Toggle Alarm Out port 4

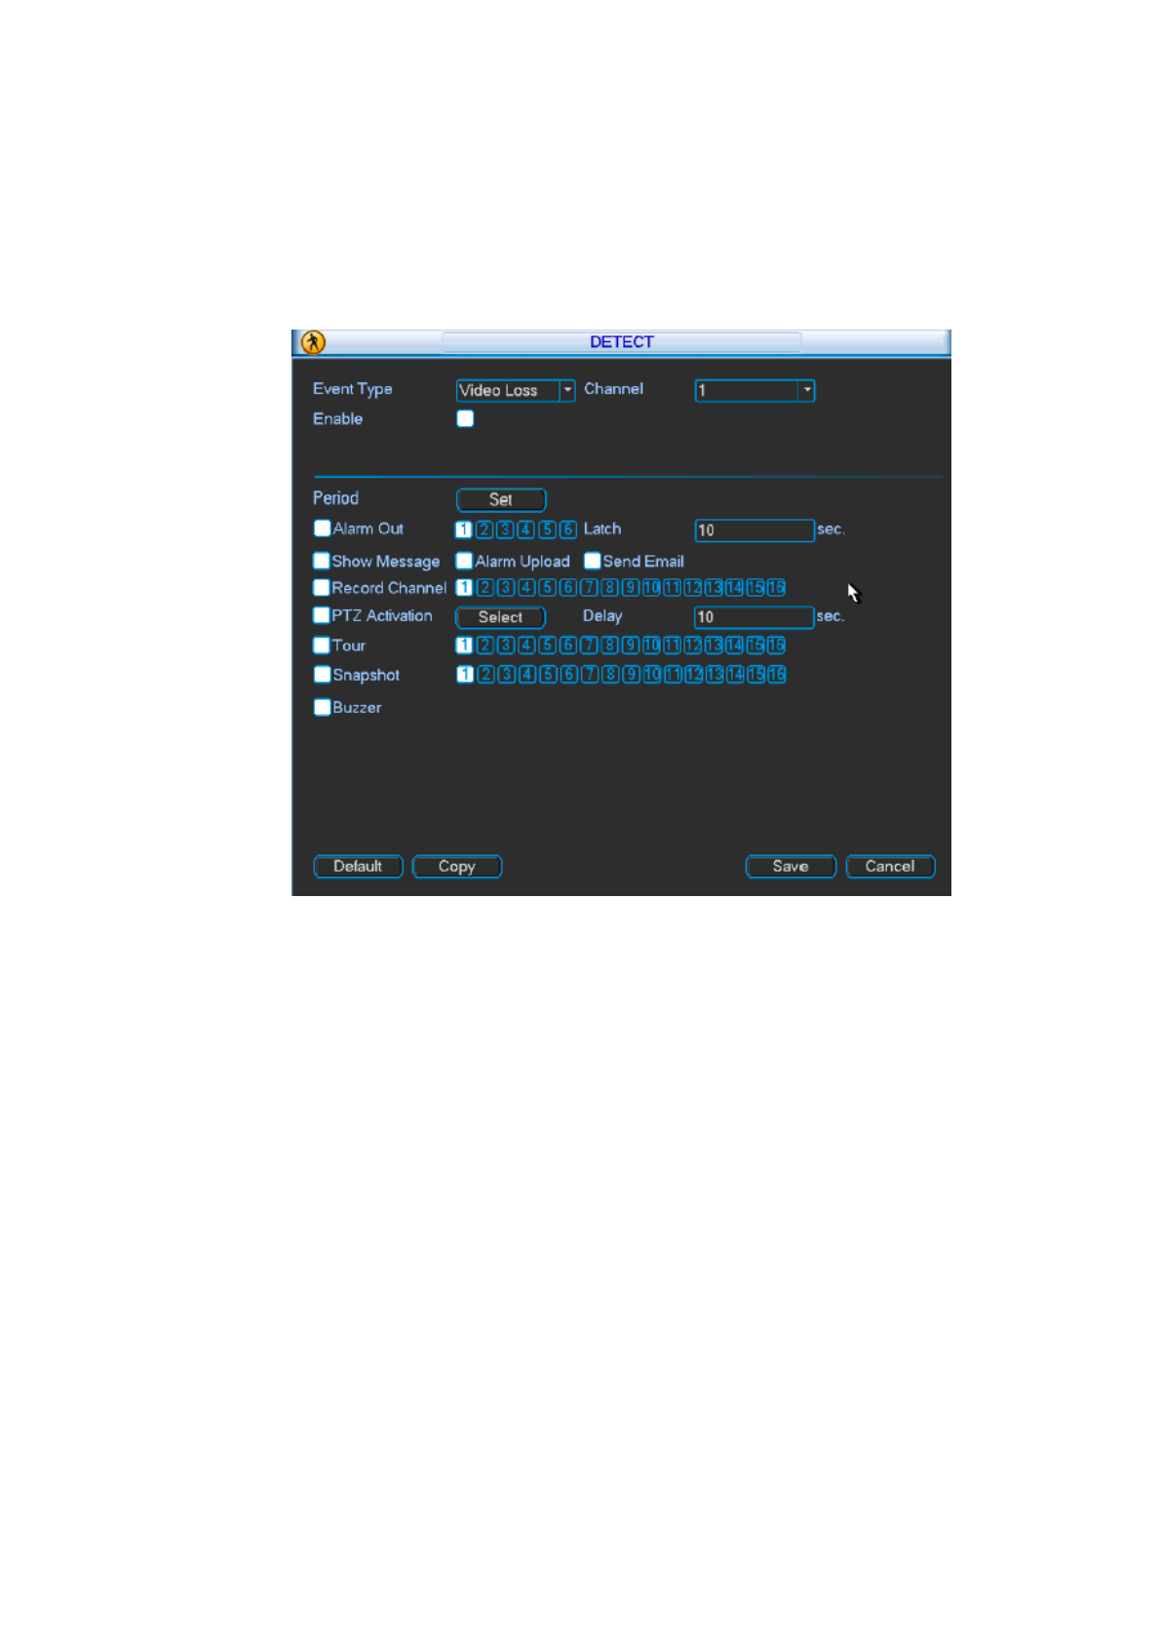click(x=525, y=529)
